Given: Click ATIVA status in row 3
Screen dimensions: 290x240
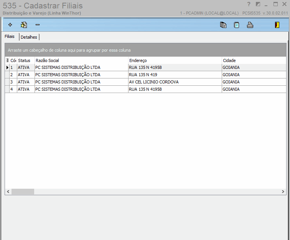Looking at the screenshot, I should point(26,82).
